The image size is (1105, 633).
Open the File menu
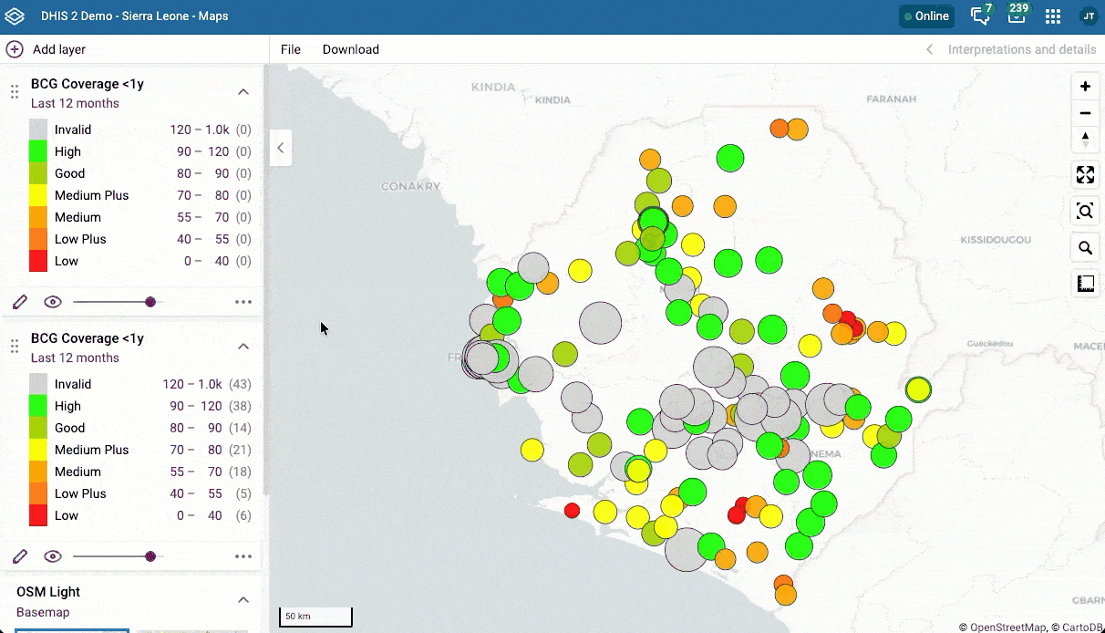(291, 49)
